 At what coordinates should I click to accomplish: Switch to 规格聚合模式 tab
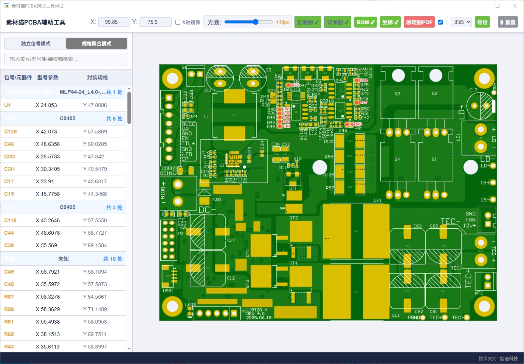tap(97, 43)
